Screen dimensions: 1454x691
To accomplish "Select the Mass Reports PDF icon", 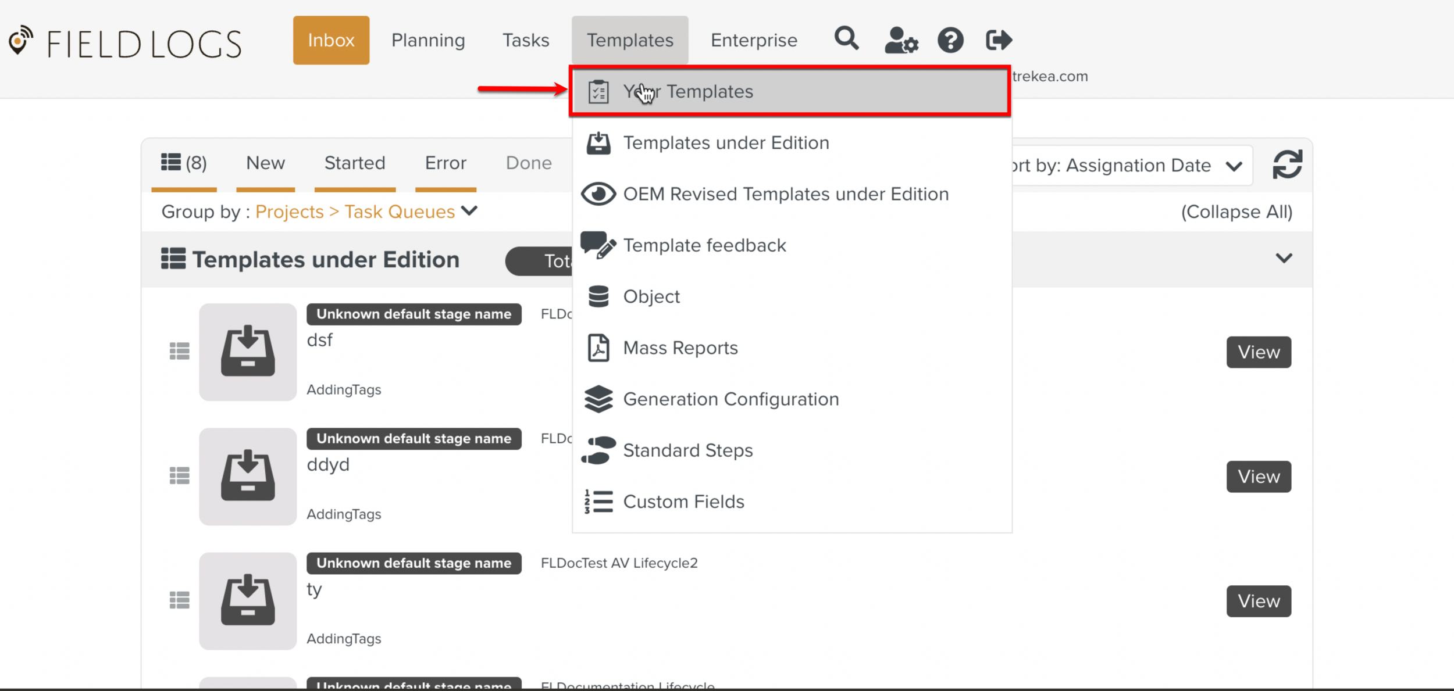I will [x=598, y=348].
